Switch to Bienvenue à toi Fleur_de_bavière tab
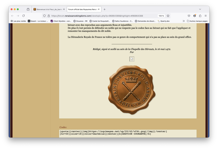The width and height of the screenshot is (218, 149). 49,9
